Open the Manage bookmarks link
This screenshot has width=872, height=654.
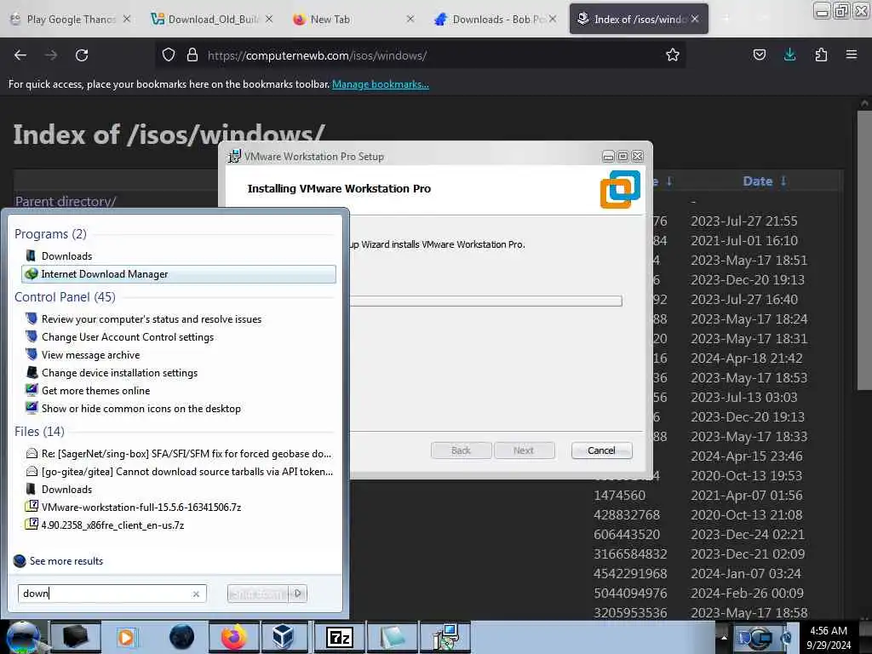[381, 84]
